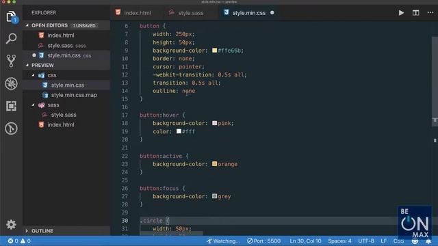Click line number 17 in gutter

pos(125,115)
